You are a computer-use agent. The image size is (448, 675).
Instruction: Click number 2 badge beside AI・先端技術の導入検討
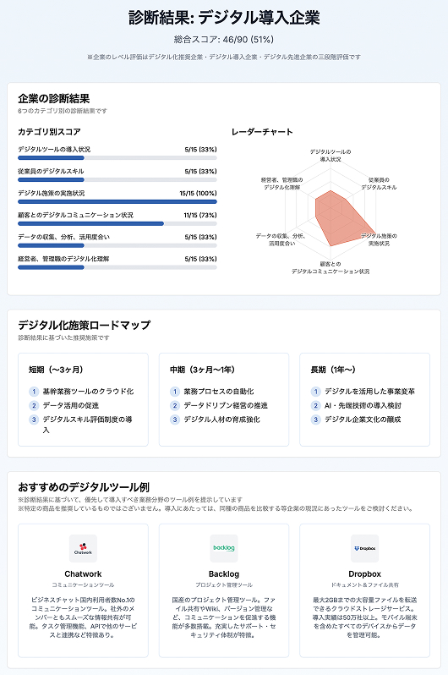point(315,405)
